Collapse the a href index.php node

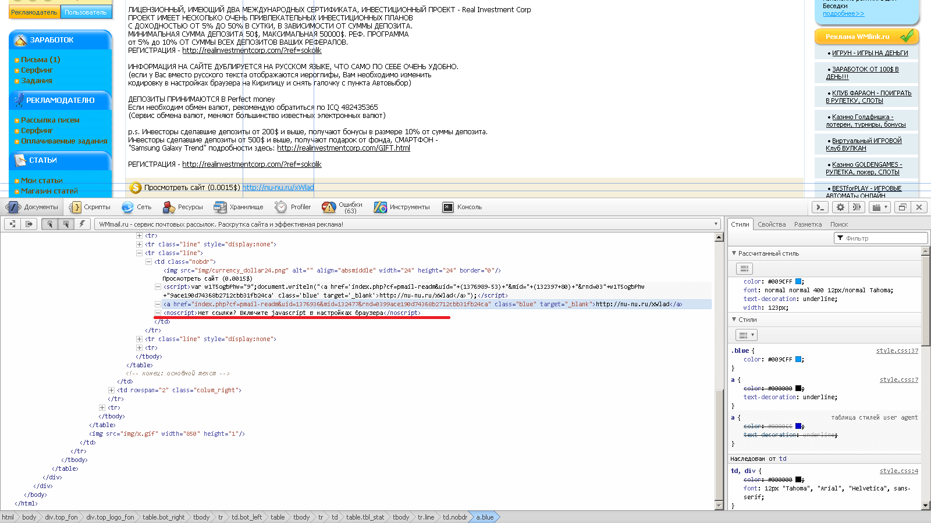[158, 305]
